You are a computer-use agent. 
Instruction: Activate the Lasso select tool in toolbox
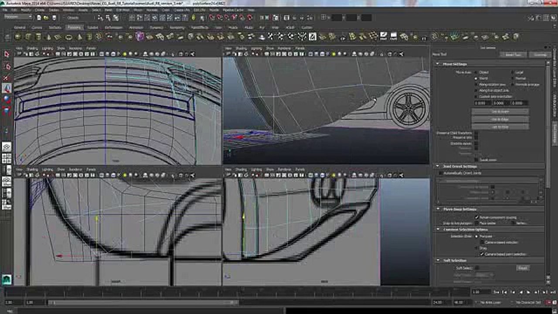tap(7, 66)
